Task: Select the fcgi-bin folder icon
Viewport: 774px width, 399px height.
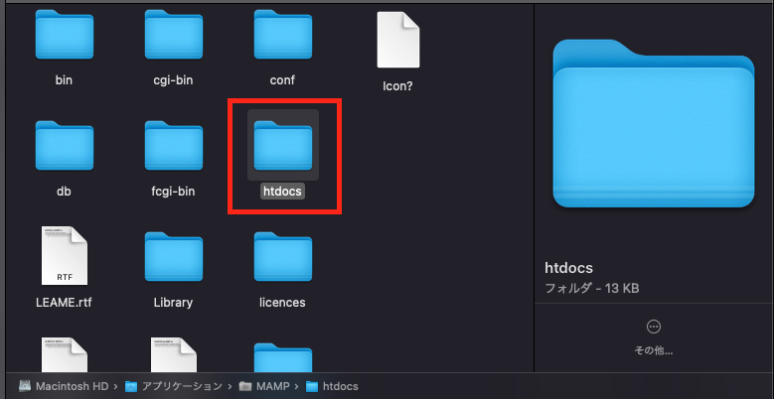Action: [x=173, y=146]
